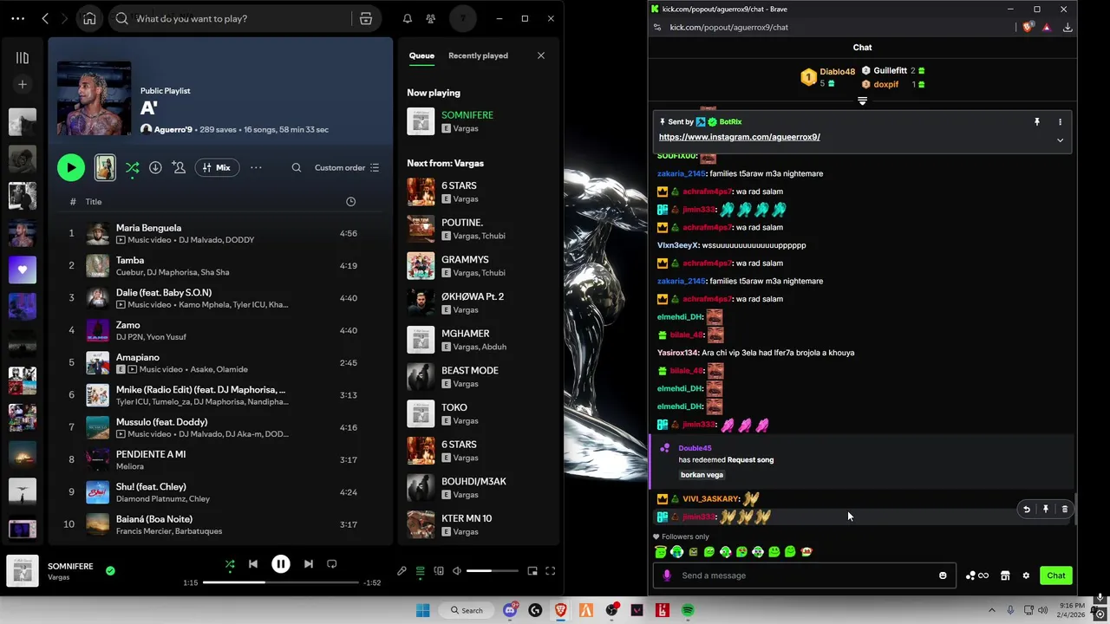Open Your Library icon in Spotify sidebar
Screen dimensions: 1110x624
click(23, 58)
